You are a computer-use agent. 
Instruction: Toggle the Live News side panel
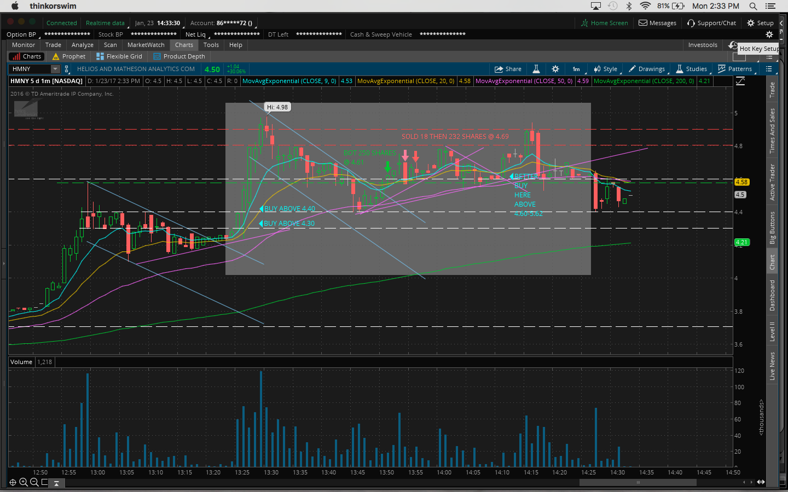(x=772, y=366)
